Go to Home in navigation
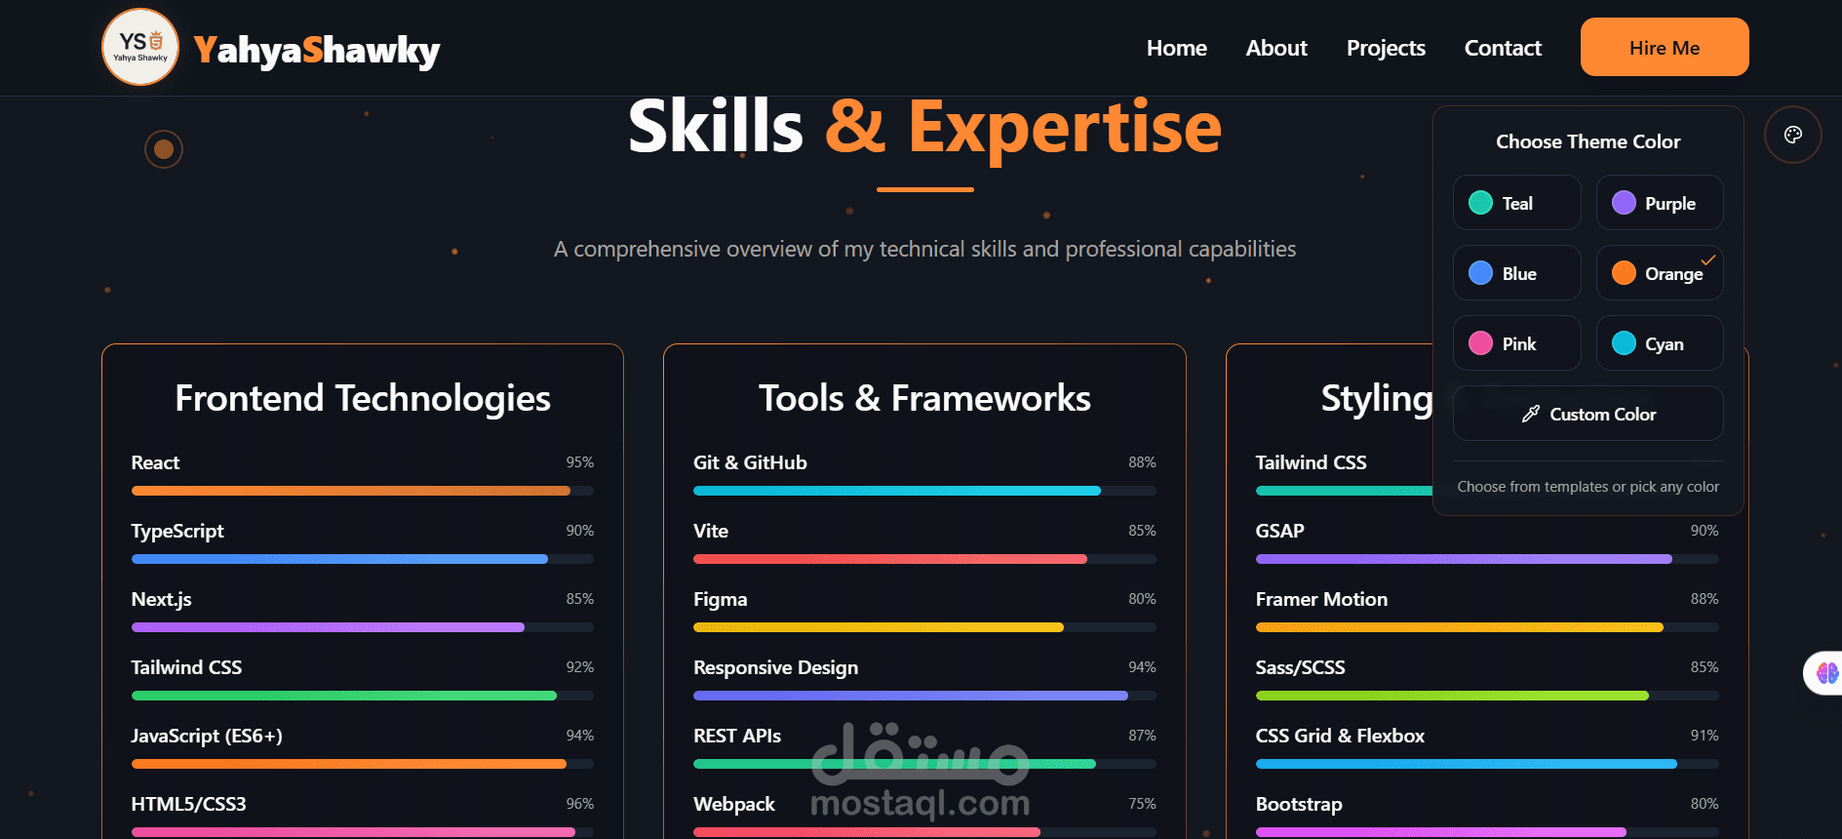The image size is (1842, 839). [x=1176, y=48]
